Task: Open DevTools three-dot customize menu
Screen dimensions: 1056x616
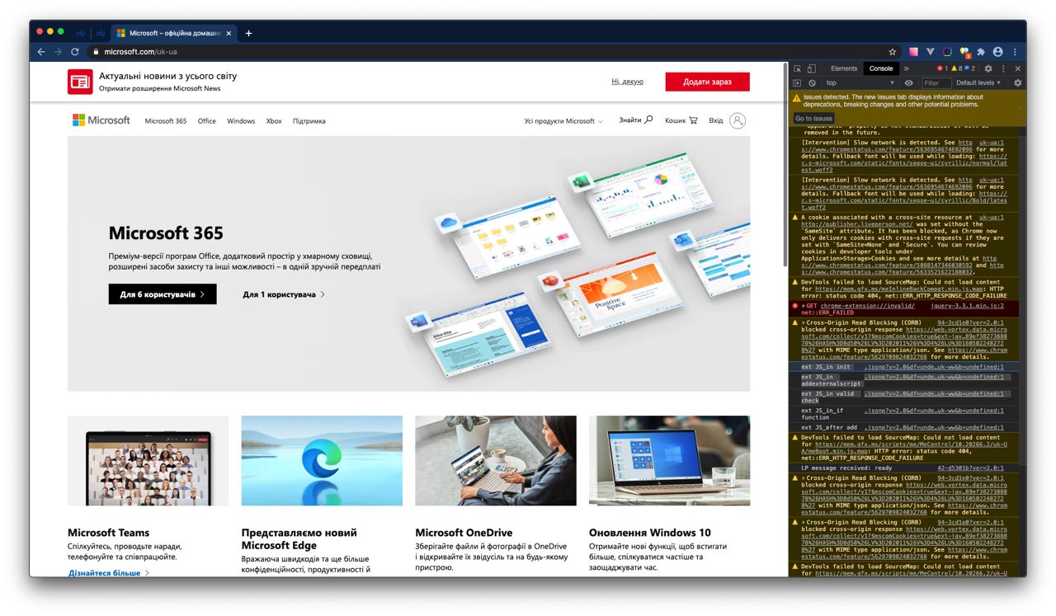Action: click(1003, 69)
